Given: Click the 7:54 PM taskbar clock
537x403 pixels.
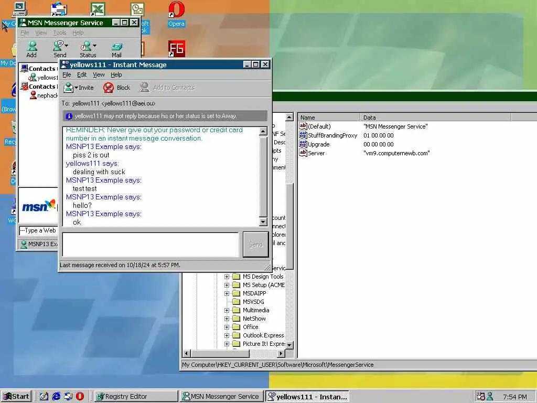Looking at the screenshot, I should click(x=515, y=397).
